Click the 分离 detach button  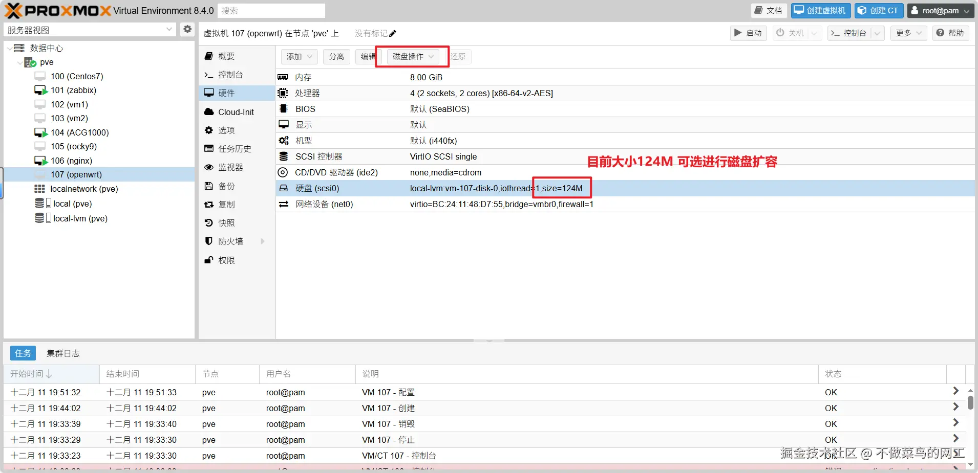(x=336, y=57)
